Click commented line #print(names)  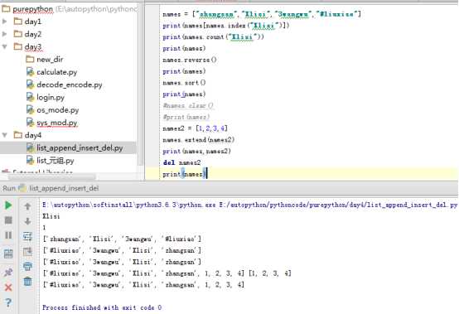[x=186, y=117]
